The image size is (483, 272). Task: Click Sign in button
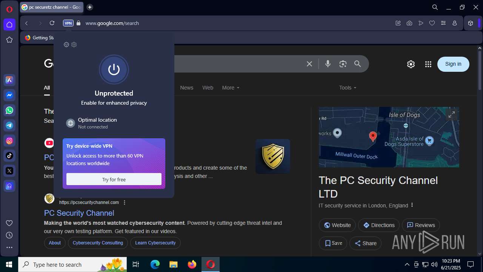point(453,64)
